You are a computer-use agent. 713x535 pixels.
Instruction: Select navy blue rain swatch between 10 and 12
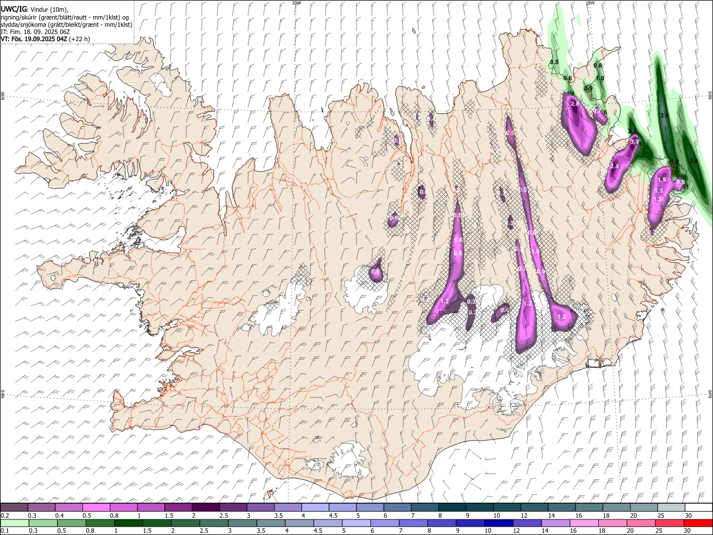click(x=498, y=523)
